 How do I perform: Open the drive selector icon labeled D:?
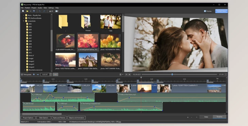click(x=51, y=11)
